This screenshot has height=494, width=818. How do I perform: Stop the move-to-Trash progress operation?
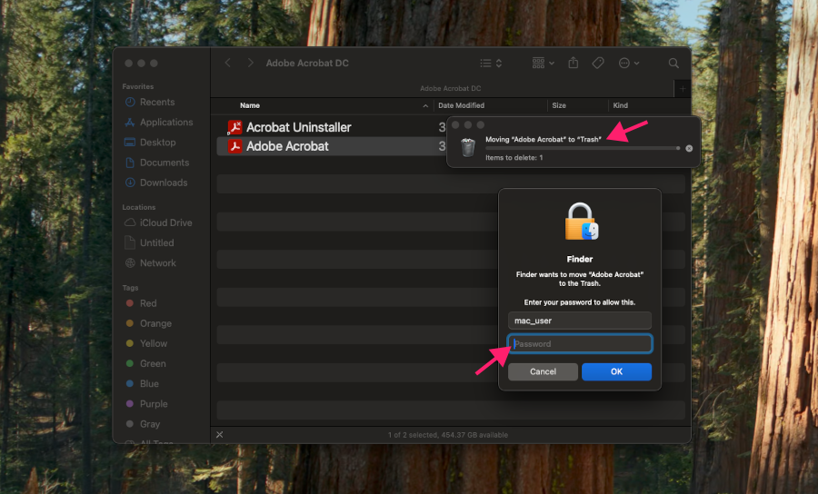[689, 149]
